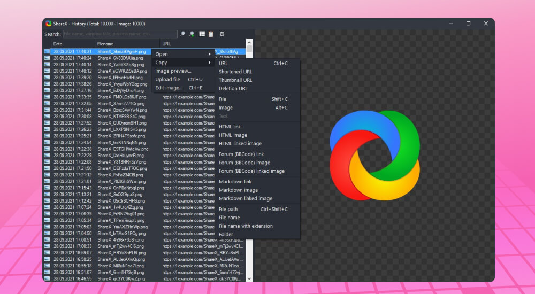Click URL cell of ShareX_4h96xF3p8h.png row
535x294 pixels.
coord(203,240)
